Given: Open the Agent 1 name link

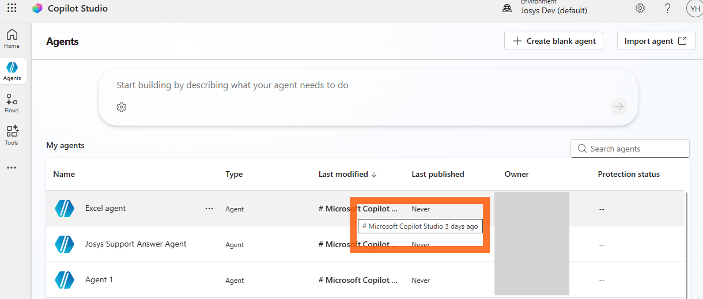Looking at the screenshot, I should (x=99, y=279).
